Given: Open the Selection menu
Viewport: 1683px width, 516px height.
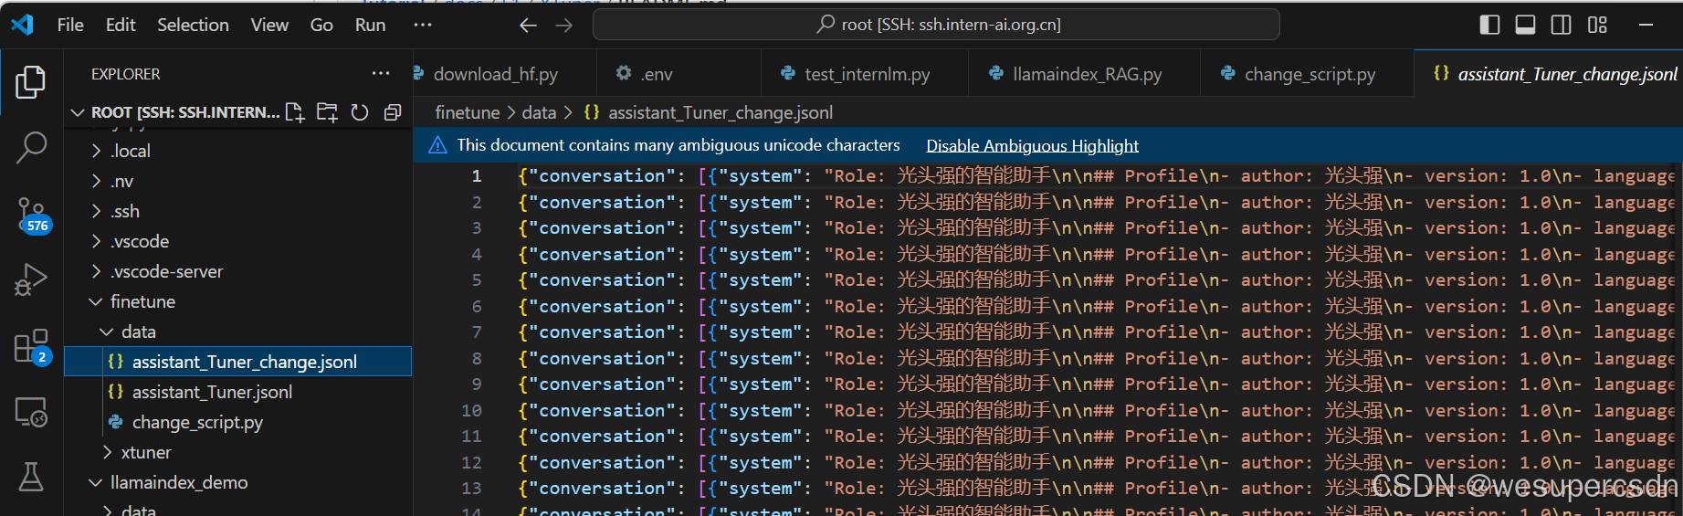Looking at the screenshot, I should pos(193,25).
